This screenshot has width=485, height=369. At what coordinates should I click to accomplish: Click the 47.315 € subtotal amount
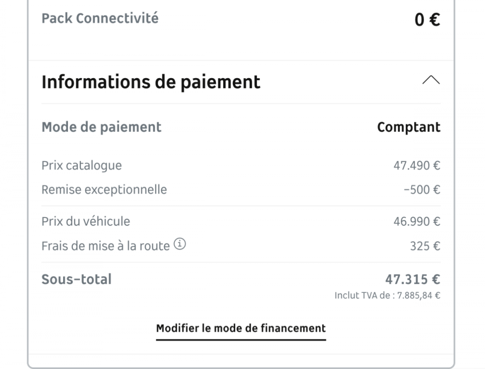coord(413,280)
